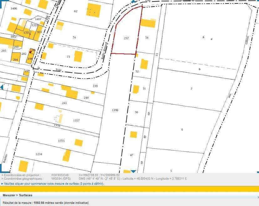259x206 pixels.
Task: Pan the map west with the left arrow
Action: coord(2,87)
